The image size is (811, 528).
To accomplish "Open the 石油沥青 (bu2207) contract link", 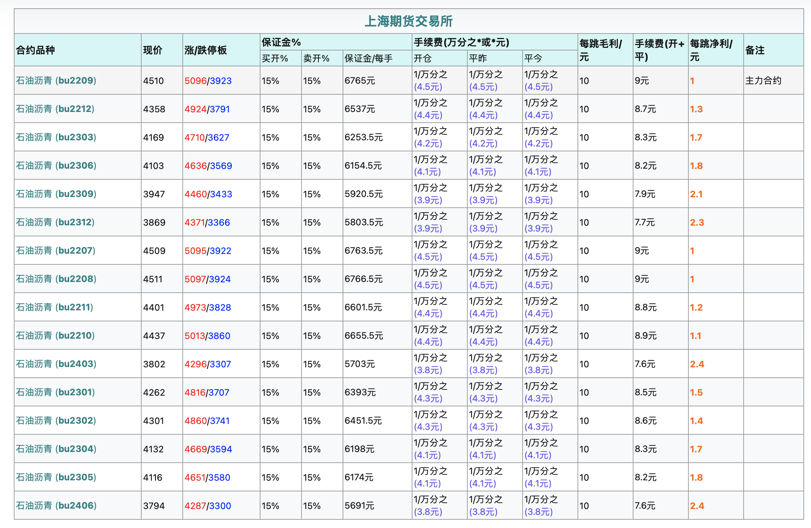I will (56, 251).
